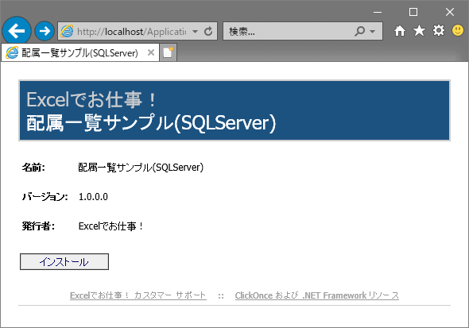Close the 配属一覧サンプル(SQLServer) tab

click(151, 52)
